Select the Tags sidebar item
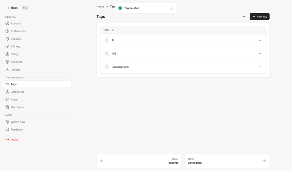The image size is (292, 171). (x=37, y=84)
